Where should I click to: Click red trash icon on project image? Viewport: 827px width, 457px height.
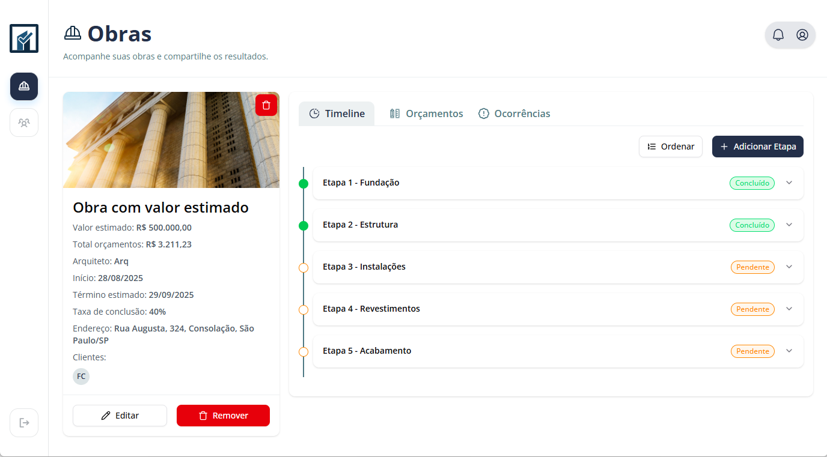[x=266, y=105]
